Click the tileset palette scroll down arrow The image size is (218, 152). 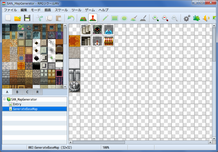tap(65, 87)
